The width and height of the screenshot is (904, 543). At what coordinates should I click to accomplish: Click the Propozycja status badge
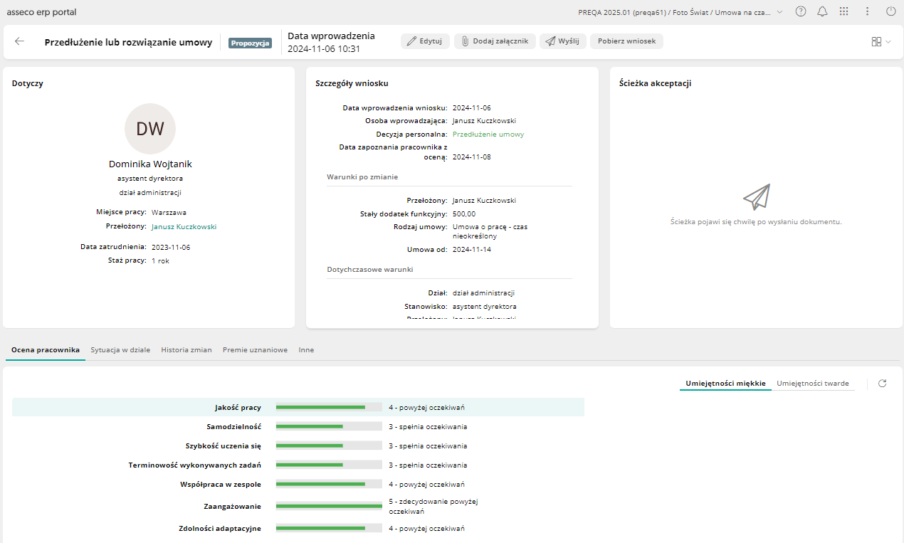pyautogui.click(x=250, y=43)
